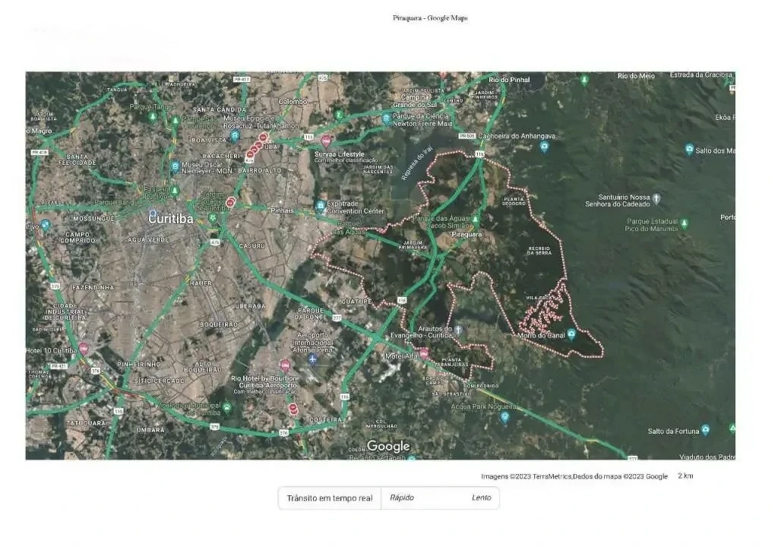Click Parque da Ciência Newton Freire Maia pin
The height and width of the screenshot is (550, 778).
[x=386, y=119]
